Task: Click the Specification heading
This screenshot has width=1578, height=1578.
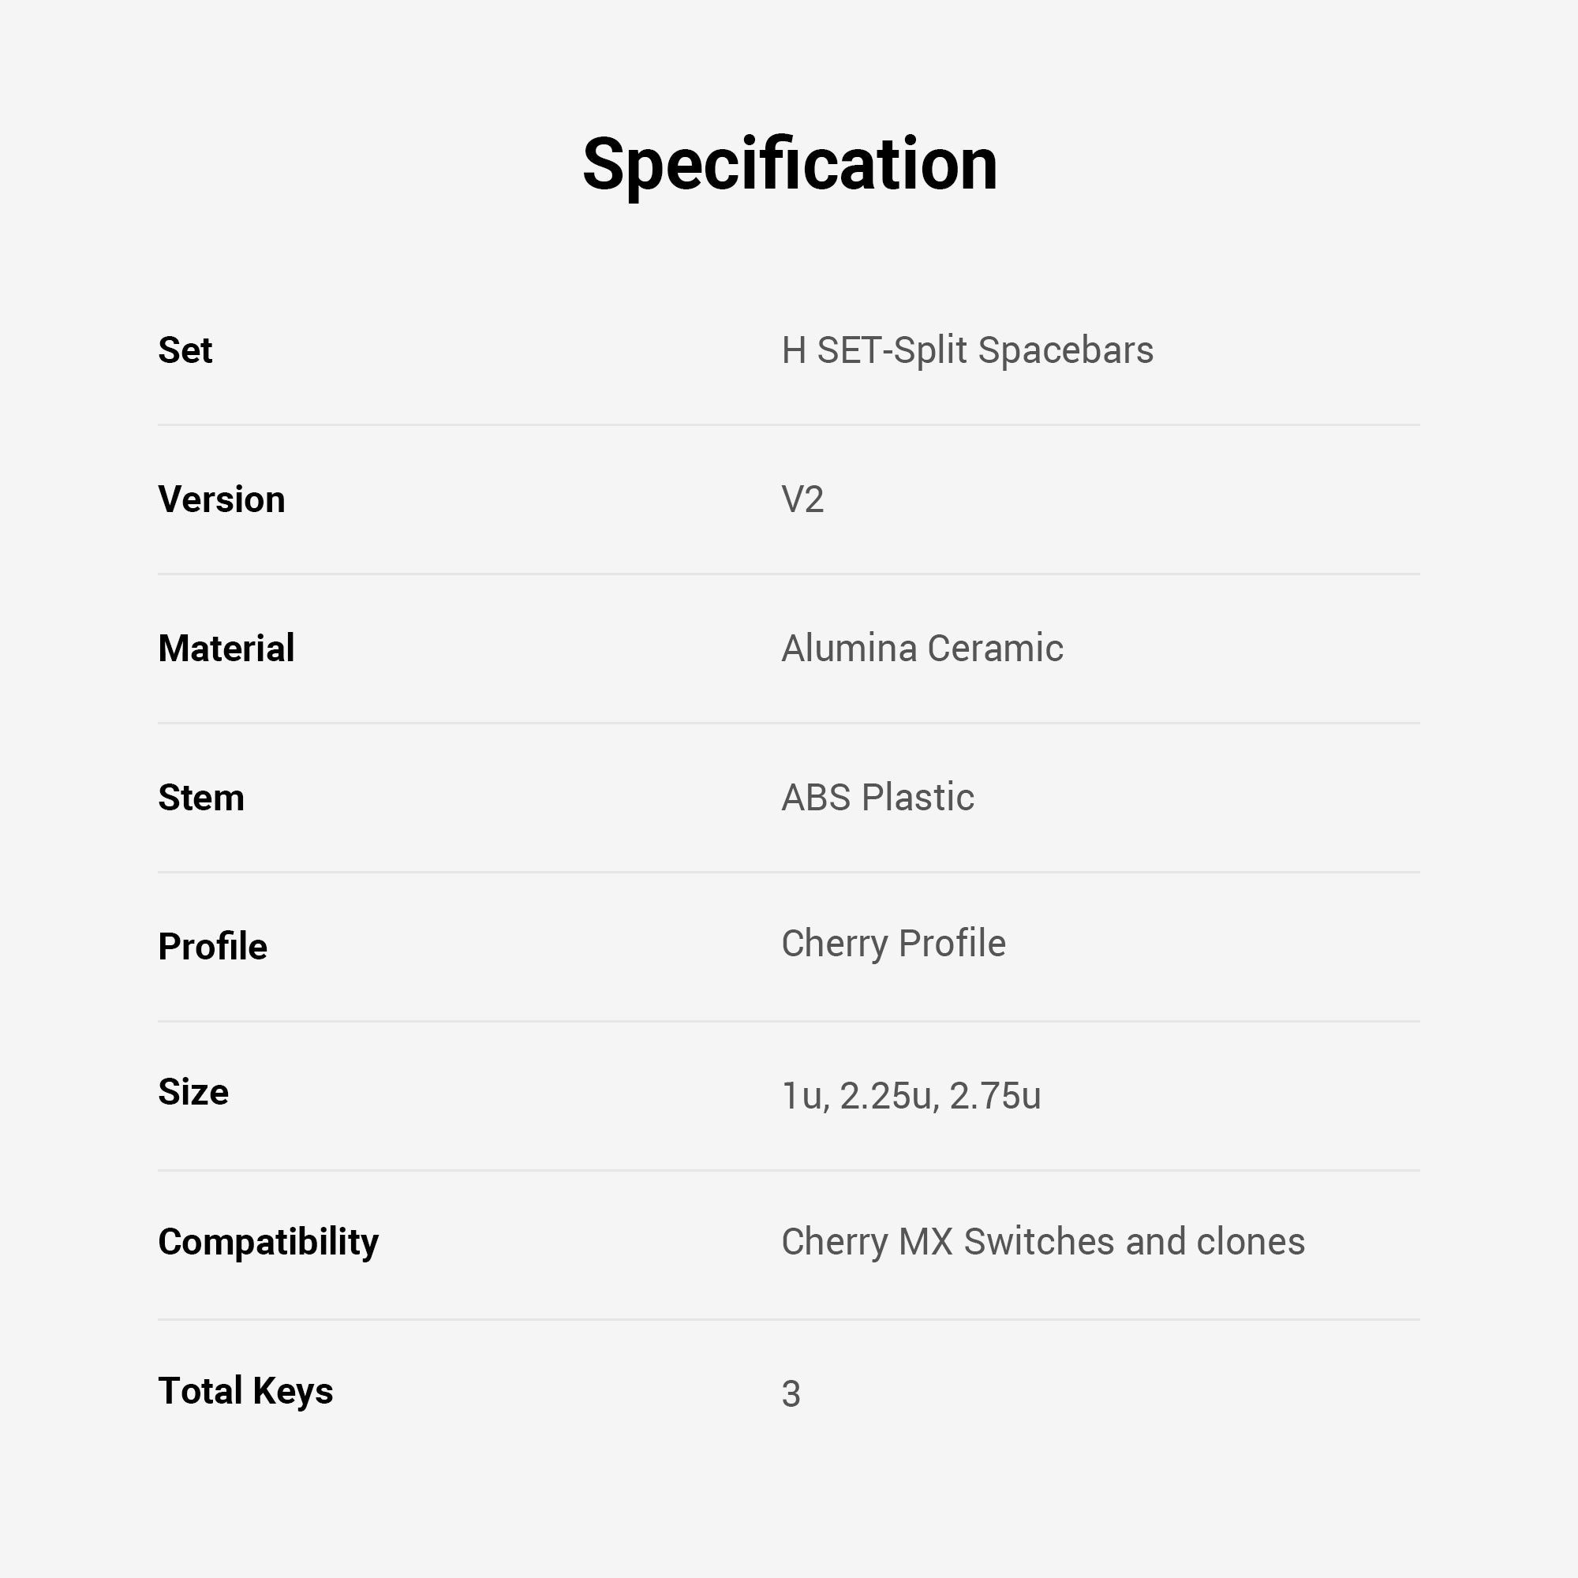Action: point(789,164)
